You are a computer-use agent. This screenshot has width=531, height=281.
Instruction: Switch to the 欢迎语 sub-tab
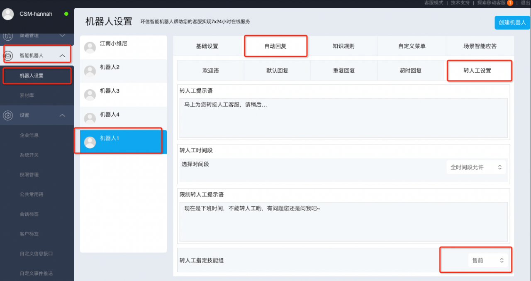210,71
